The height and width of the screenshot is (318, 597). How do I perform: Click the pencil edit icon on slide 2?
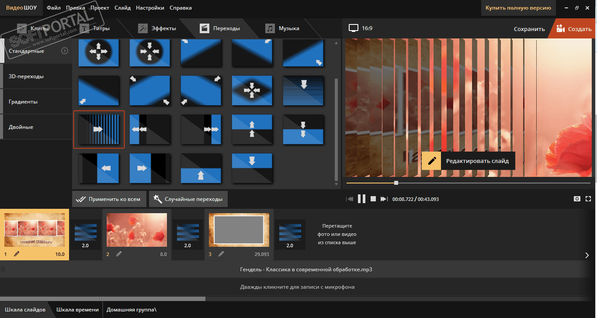[x=119, y=254]
